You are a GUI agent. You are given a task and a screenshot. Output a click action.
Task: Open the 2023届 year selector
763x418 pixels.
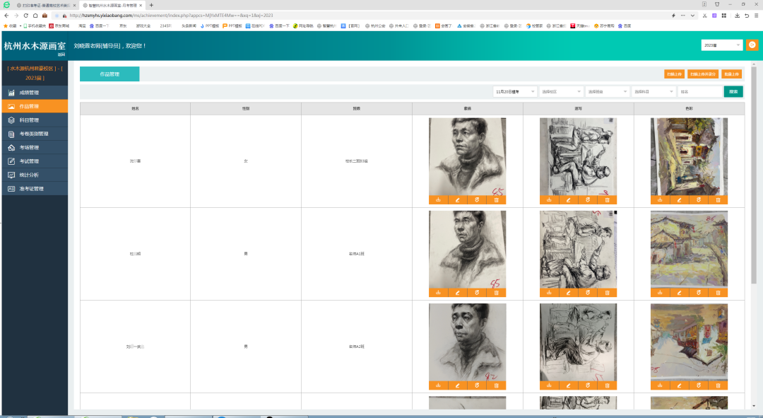pos(721,45)
